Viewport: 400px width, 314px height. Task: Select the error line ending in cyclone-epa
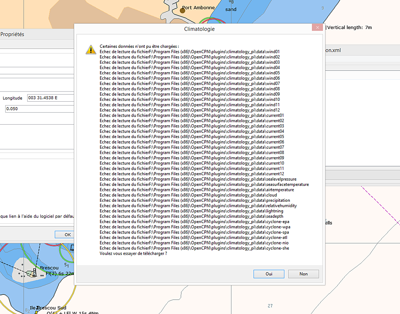point(195,222)
